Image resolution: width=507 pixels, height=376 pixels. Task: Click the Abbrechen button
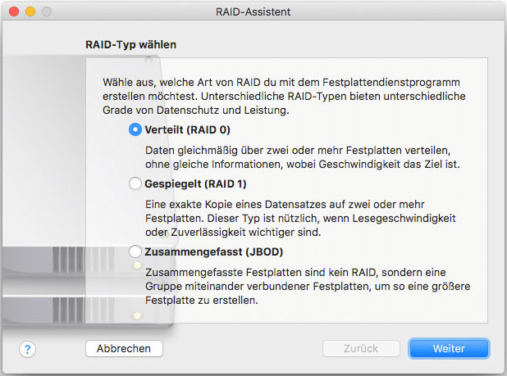124,349
